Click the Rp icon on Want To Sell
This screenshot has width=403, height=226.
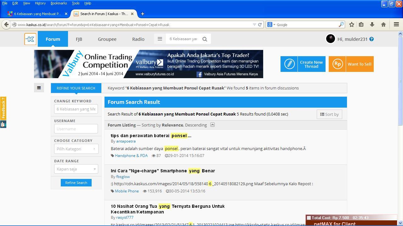point(337,64)
